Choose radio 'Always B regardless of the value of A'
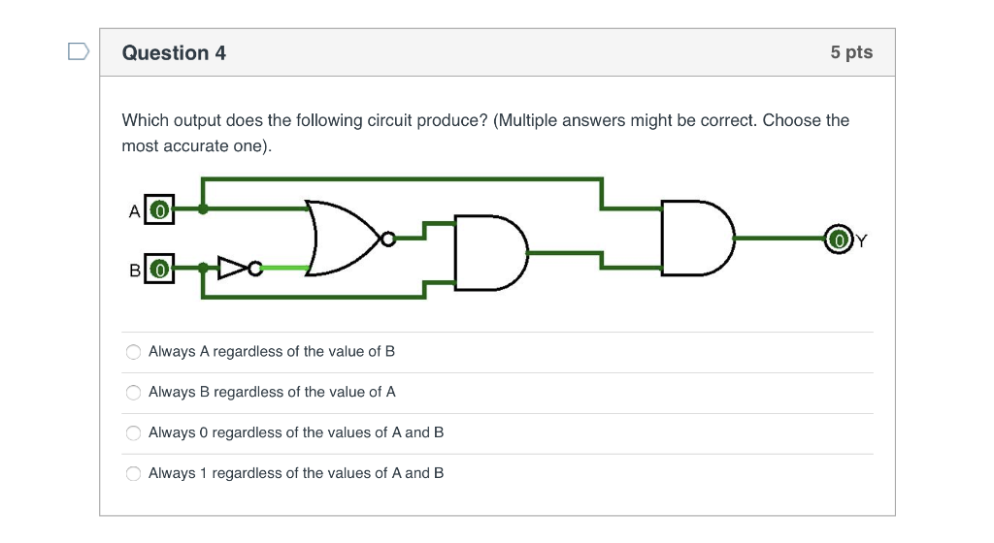The image size is (994, 543). point(133,393)
